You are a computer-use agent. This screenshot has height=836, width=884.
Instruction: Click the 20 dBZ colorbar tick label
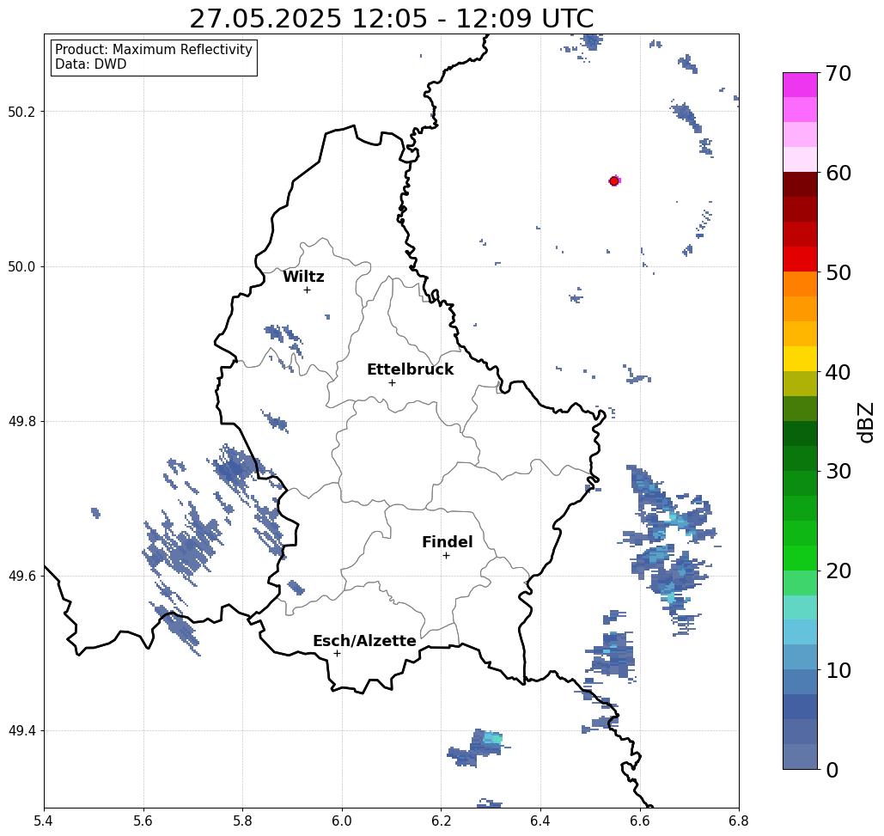tap(838, 571)
